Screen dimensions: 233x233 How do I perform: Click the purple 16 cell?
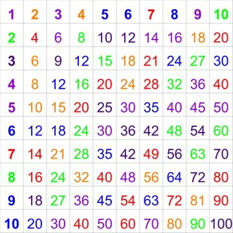click(x=175, y=38)
